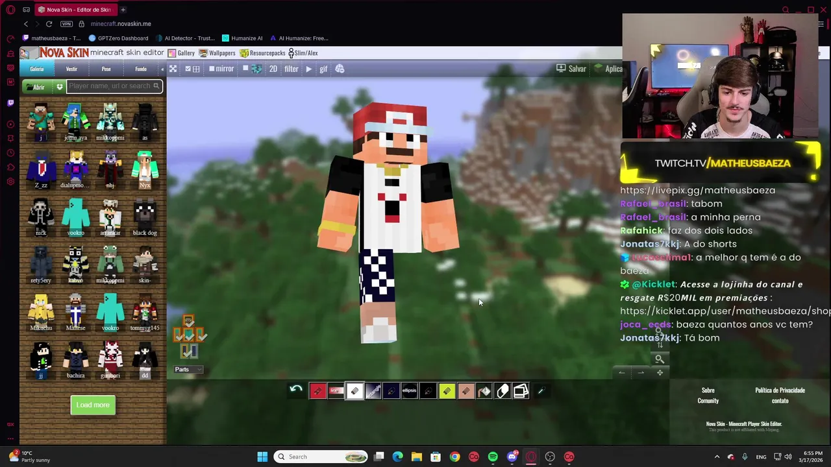Open the Wallpapers link in header
The height and width of the screenshot is (467, 831).
pyautogui.click(x=217, y=53)
